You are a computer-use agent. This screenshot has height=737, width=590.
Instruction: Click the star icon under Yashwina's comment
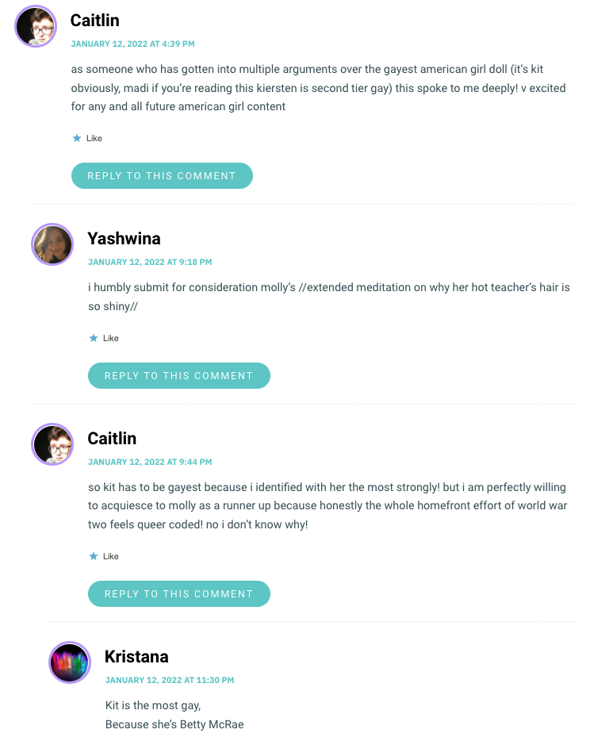coord(94,338)
